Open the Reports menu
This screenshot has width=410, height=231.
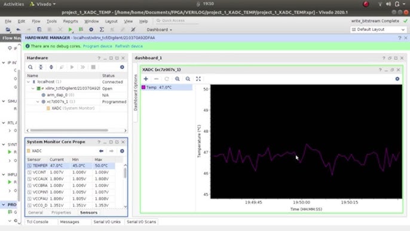[x=71, y=21]
